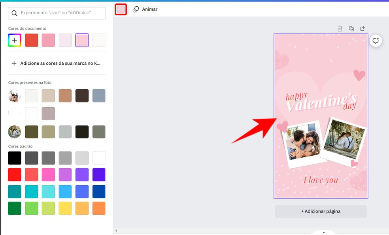The image size is (389, 235).
Task: Select the white default color swatch
Action: (x=99, y=158)
